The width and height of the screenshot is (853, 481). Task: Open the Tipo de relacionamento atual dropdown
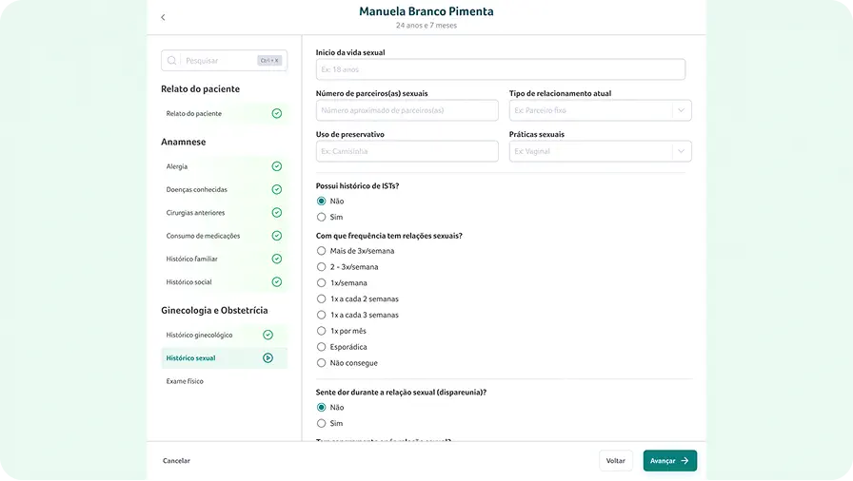pyautogui.click(x=600, y=110)
